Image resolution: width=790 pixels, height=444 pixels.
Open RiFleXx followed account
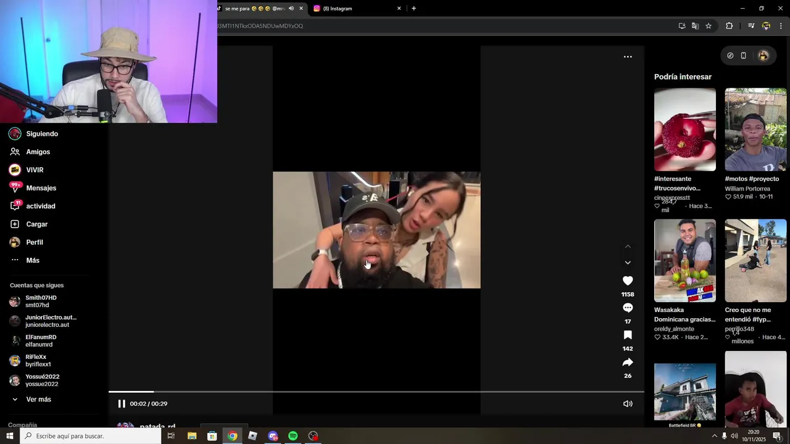[x=30, y=361]
